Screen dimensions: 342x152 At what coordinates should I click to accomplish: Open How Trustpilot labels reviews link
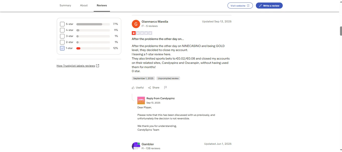tap(76, 66)
